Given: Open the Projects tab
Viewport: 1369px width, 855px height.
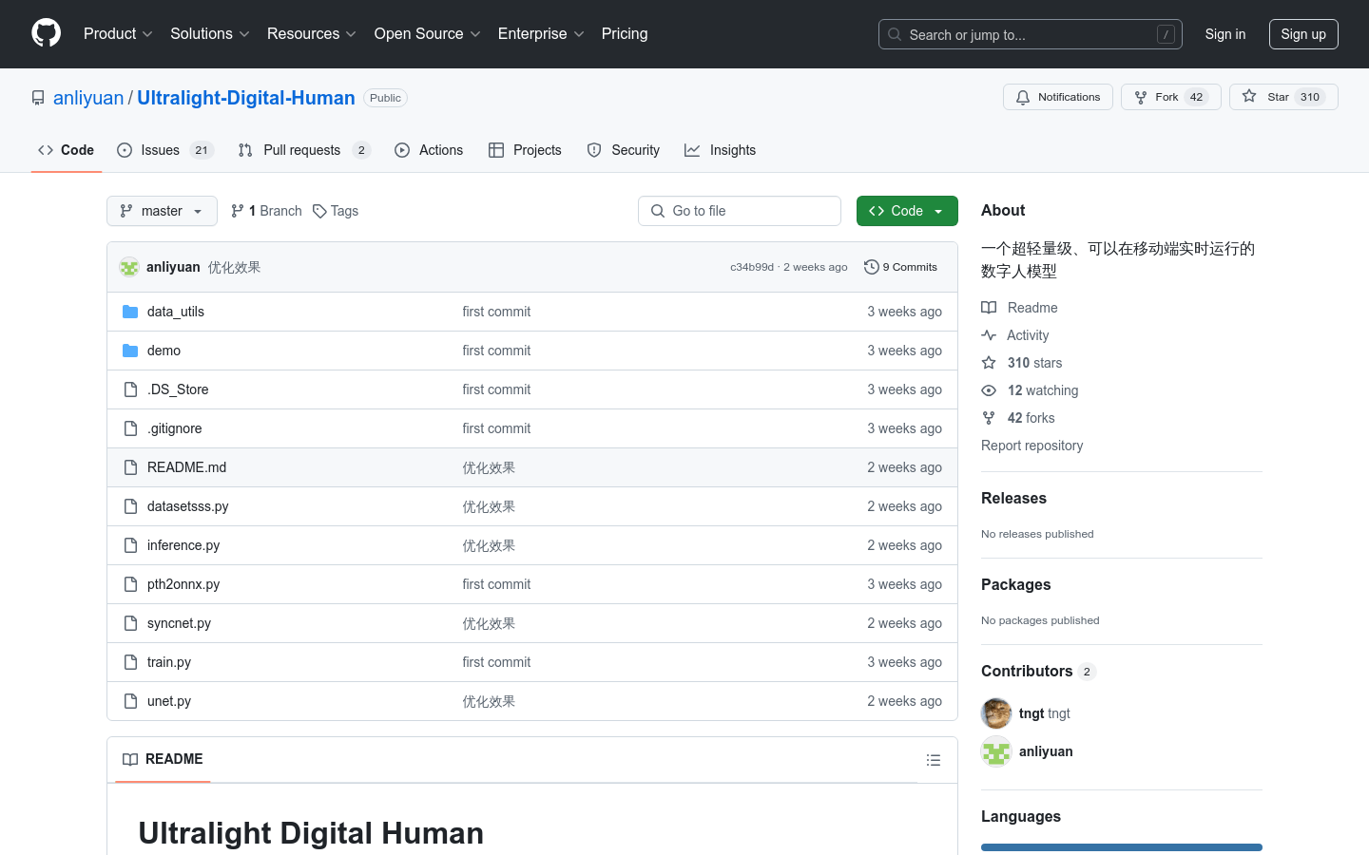Looking at the screenshot, I should [x=525, y=150].
